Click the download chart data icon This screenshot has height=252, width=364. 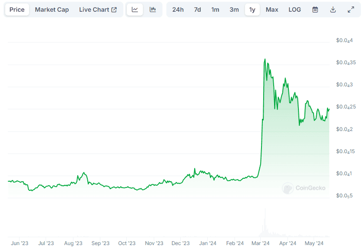pyautogui.click(x=333, y=10)
